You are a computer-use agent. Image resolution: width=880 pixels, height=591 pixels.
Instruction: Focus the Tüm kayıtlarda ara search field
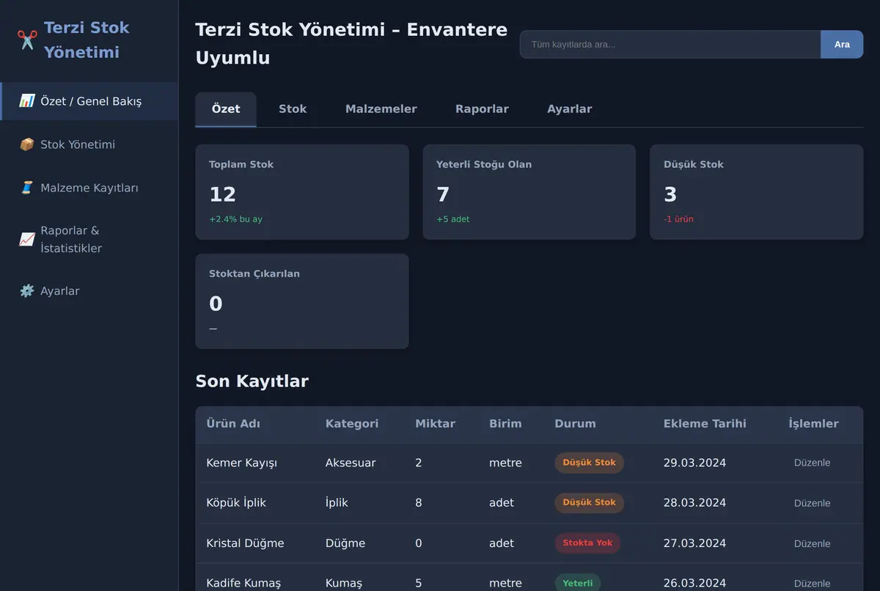click(670, 45)
